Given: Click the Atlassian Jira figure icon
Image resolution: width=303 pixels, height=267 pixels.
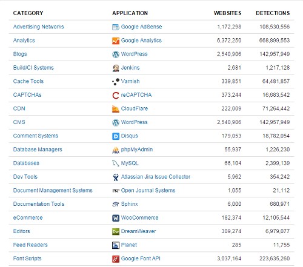Looking at the screenshot, I should point(116,177).
